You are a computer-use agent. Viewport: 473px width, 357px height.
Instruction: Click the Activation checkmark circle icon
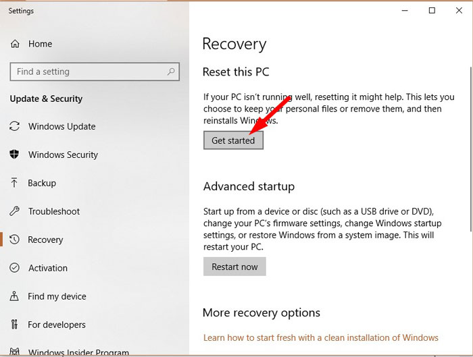coord(14,267)
